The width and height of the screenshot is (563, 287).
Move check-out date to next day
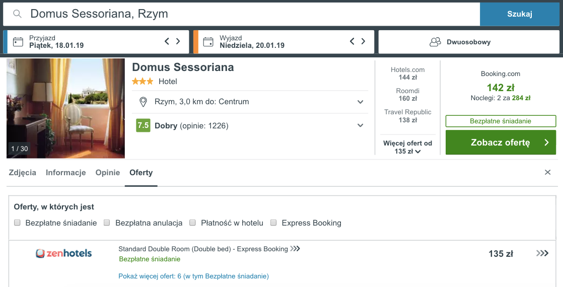click(363, 41)
